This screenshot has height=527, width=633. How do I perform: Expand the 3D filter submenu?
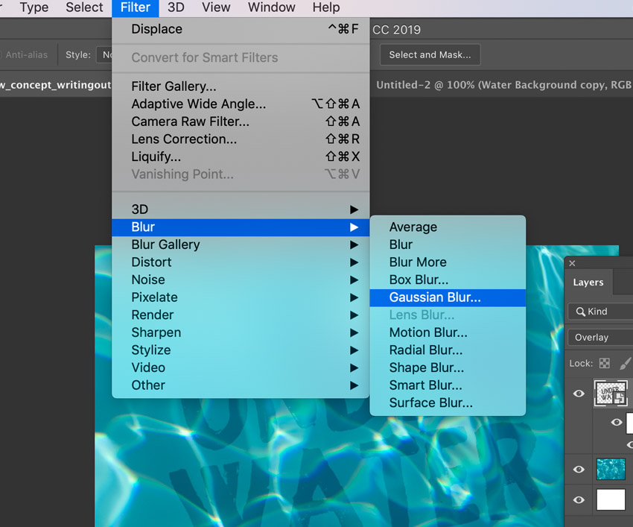point(241,209)
